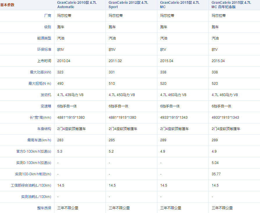Viewport: 260px width, 213px height.
Task: Select the 4.7L 439马力 V8 engine cell
Action: 70,95
